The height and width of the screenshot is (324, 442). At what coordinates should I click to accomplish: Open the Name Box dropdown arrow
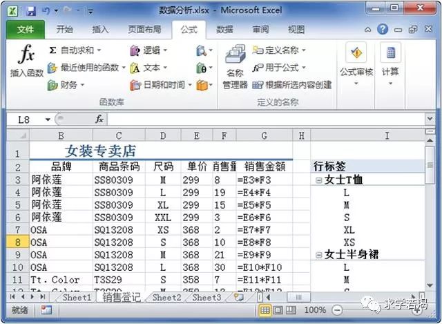[x=48, y=120]
